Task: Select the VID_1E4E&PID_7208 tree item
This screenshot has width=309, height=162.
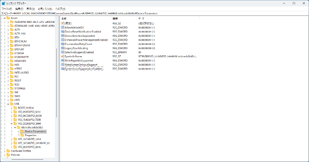Action: pyautogui.click(x=29, y=119)
